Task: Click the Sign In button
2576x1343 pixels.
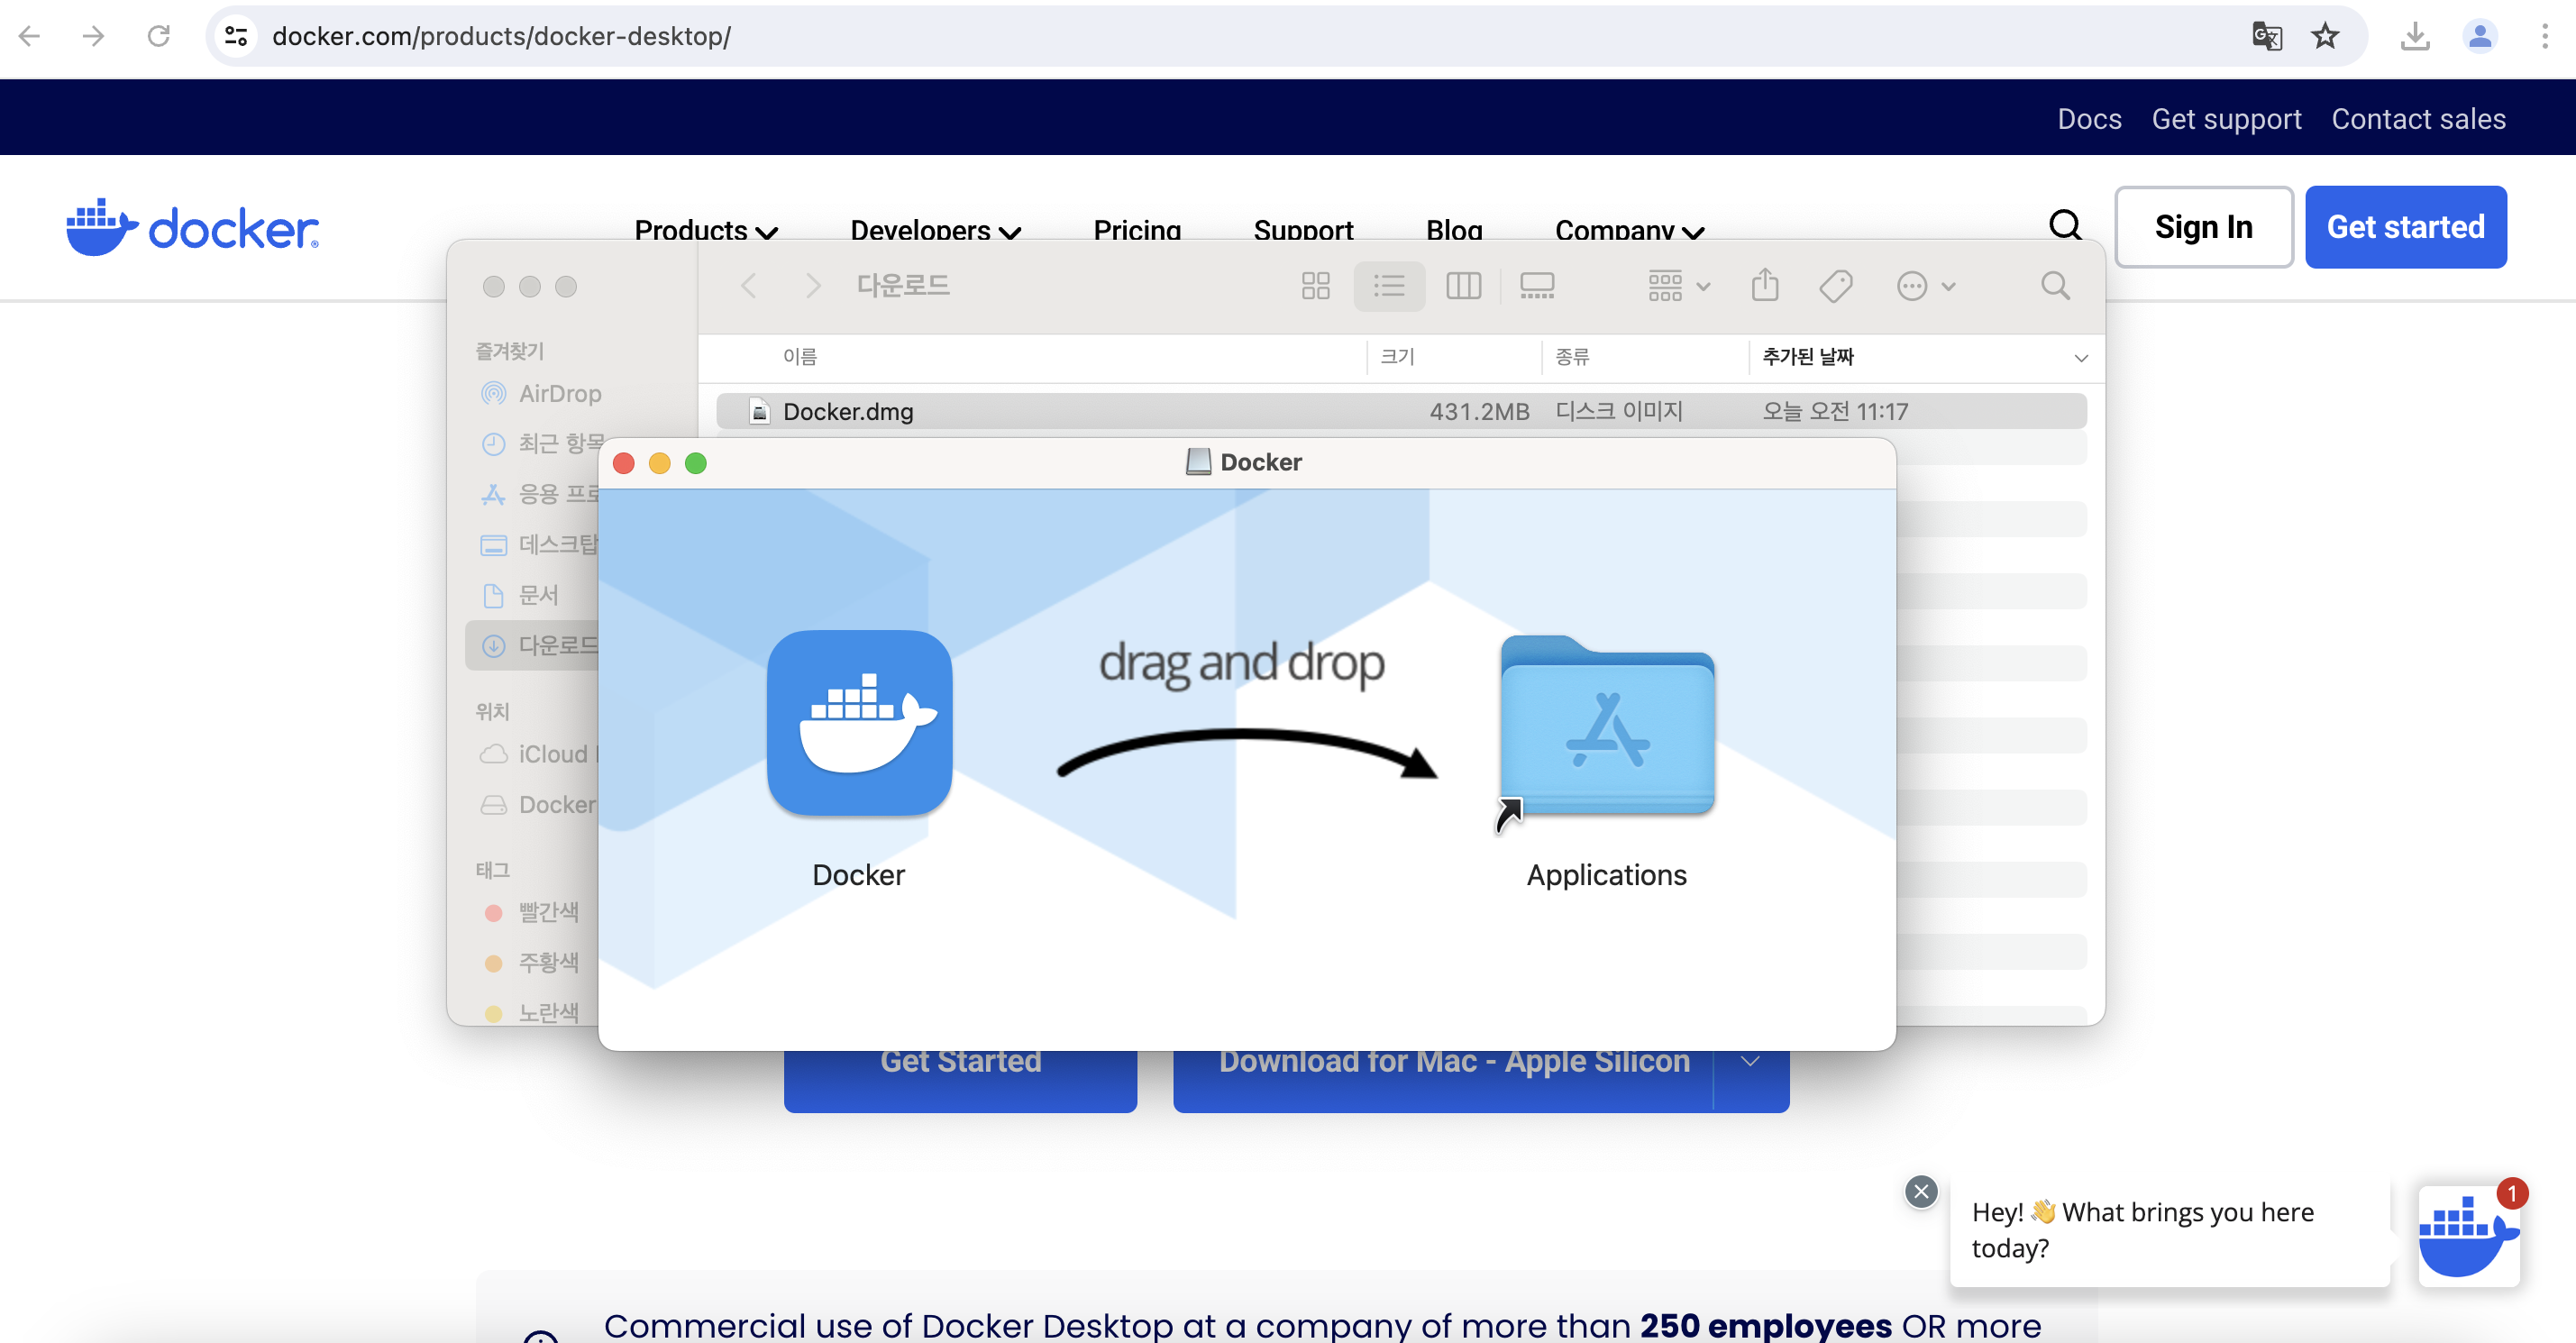Action: (x=2203, y=227)
